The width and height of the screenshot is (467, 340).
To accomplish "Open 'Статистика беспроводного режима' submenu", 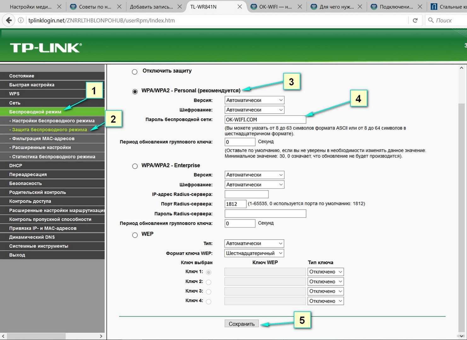I will click(52, 156).
